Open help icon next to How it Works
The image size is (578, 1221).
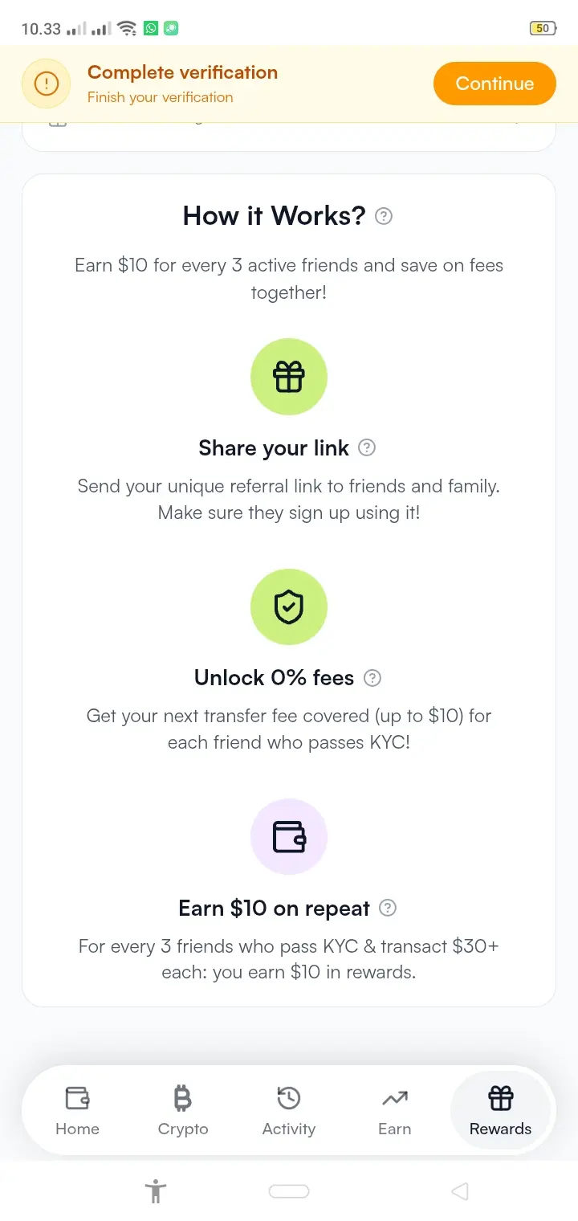pos(384,216)
